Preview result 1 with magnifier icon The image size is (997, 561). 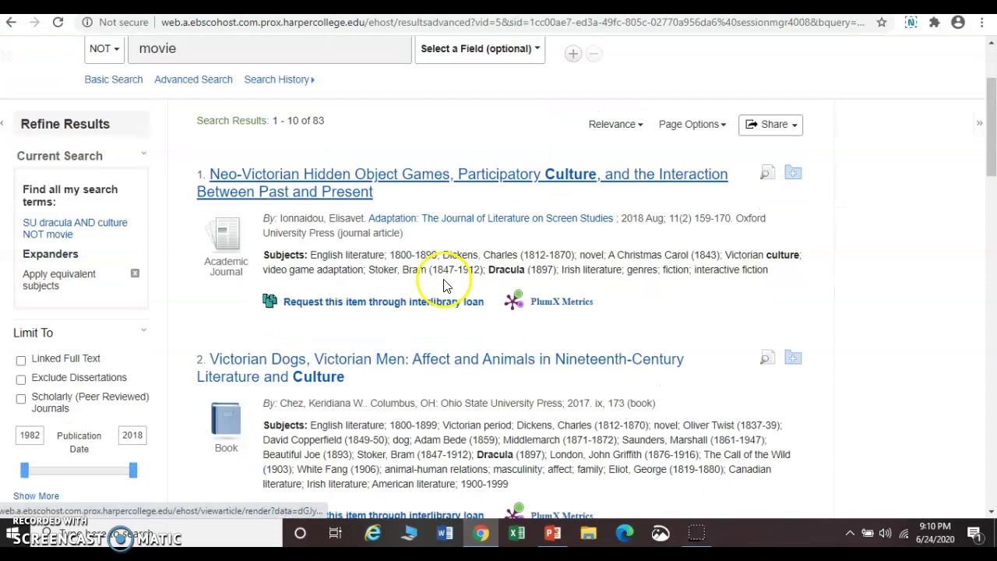767,173
